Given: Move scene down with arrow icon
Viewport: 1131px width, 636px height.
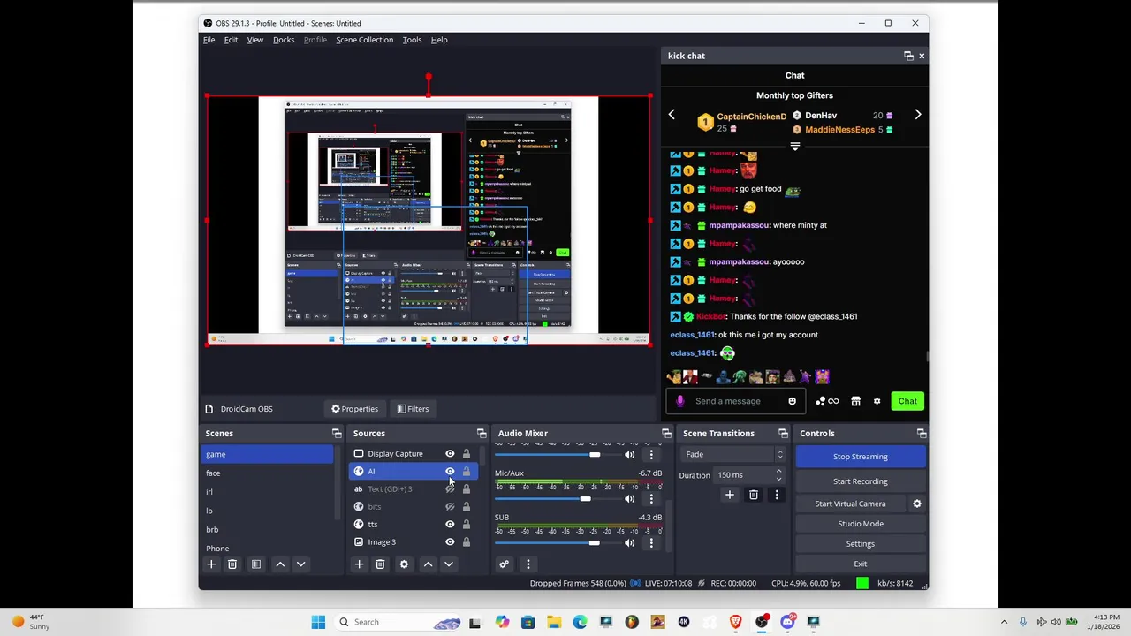Looking at the screenshot, I should point(300,564).
